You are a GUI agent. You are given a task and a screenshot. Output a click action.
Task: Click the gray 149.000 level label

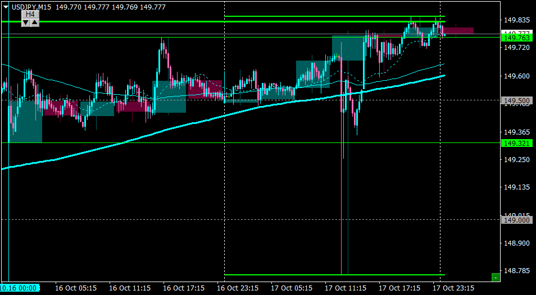coord(516,220)
